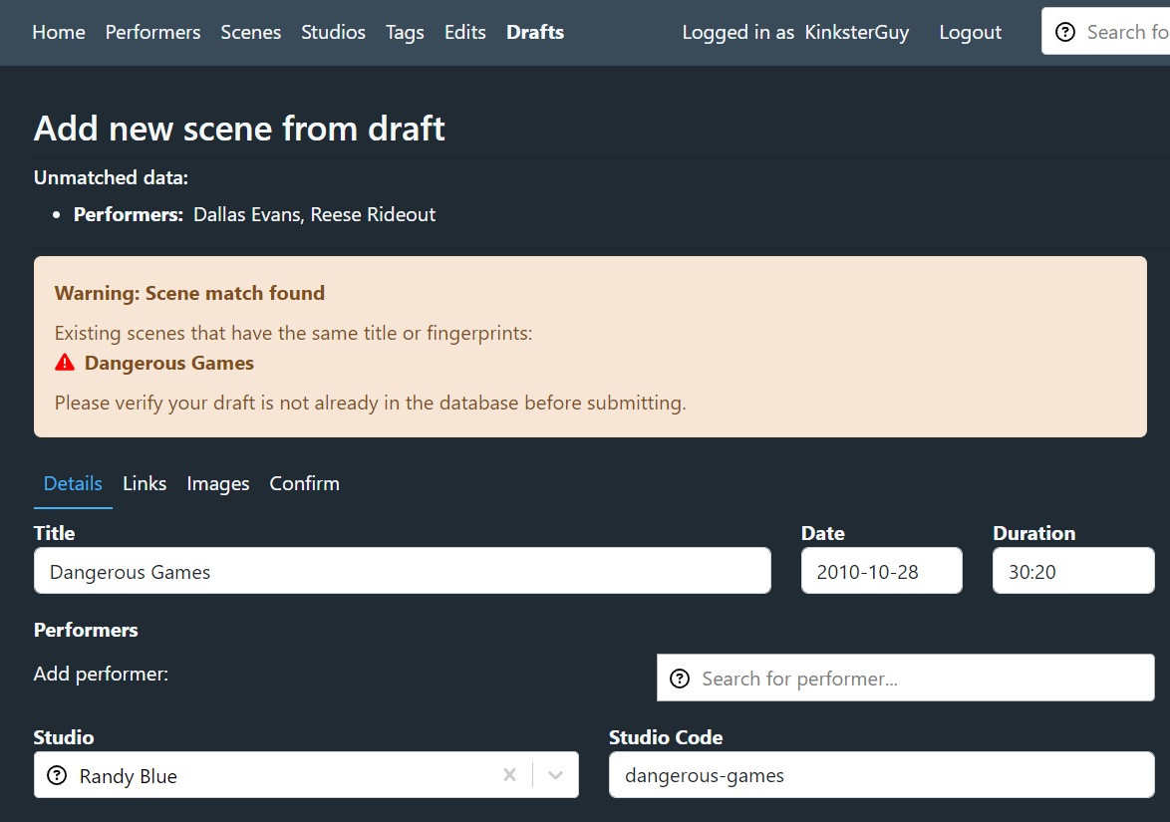This screenshot has width=1170, height=822.
Task: Click the question mark icon in the performer search
Action: 679,678
